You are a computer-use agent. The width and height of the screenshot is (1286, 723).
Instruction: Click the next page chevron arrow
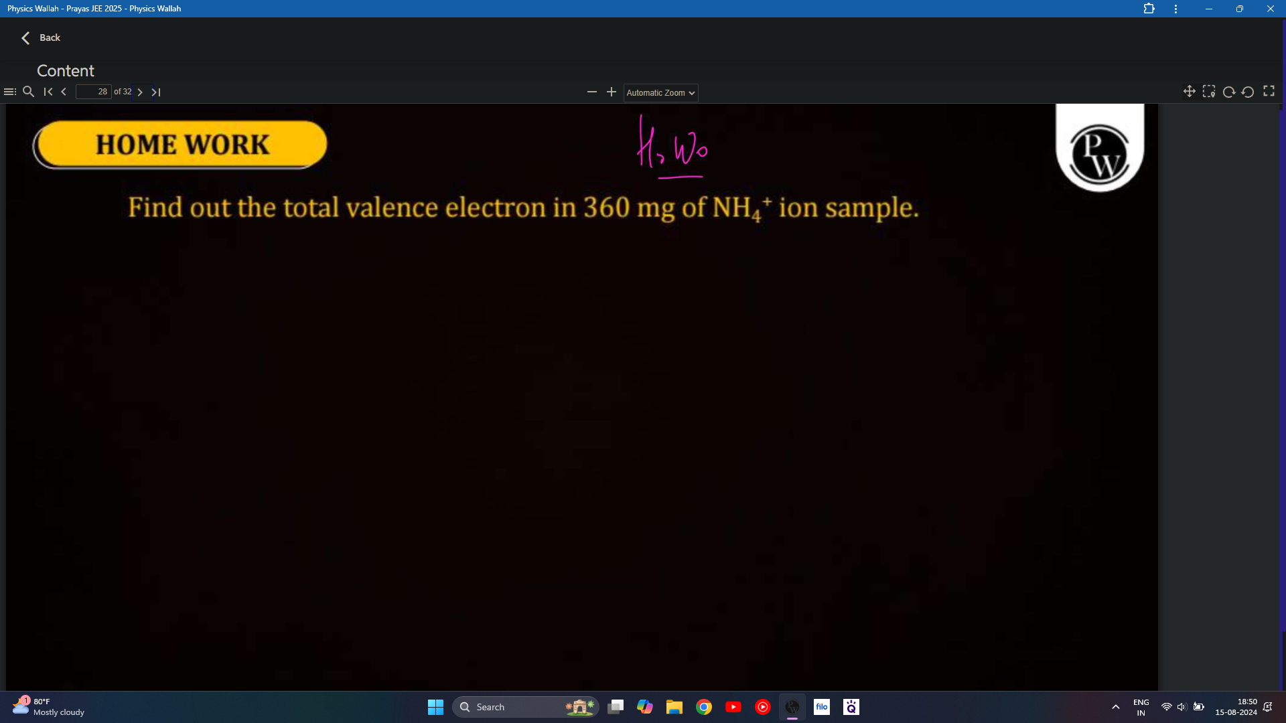click(141, 92)
